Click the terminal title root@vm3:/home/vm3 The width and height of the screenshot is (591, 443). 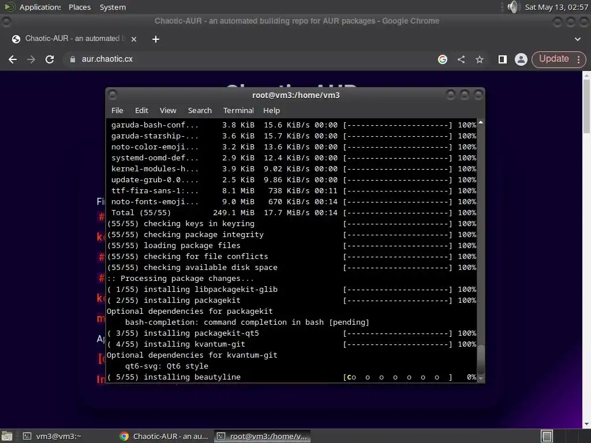pos(296,95)
